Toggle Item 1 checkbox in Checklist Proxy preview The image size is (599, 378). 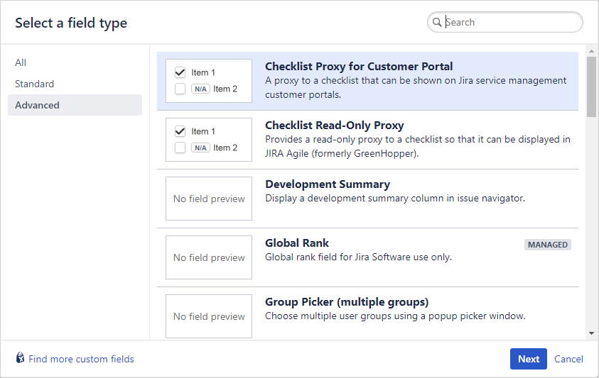point(180,72)
